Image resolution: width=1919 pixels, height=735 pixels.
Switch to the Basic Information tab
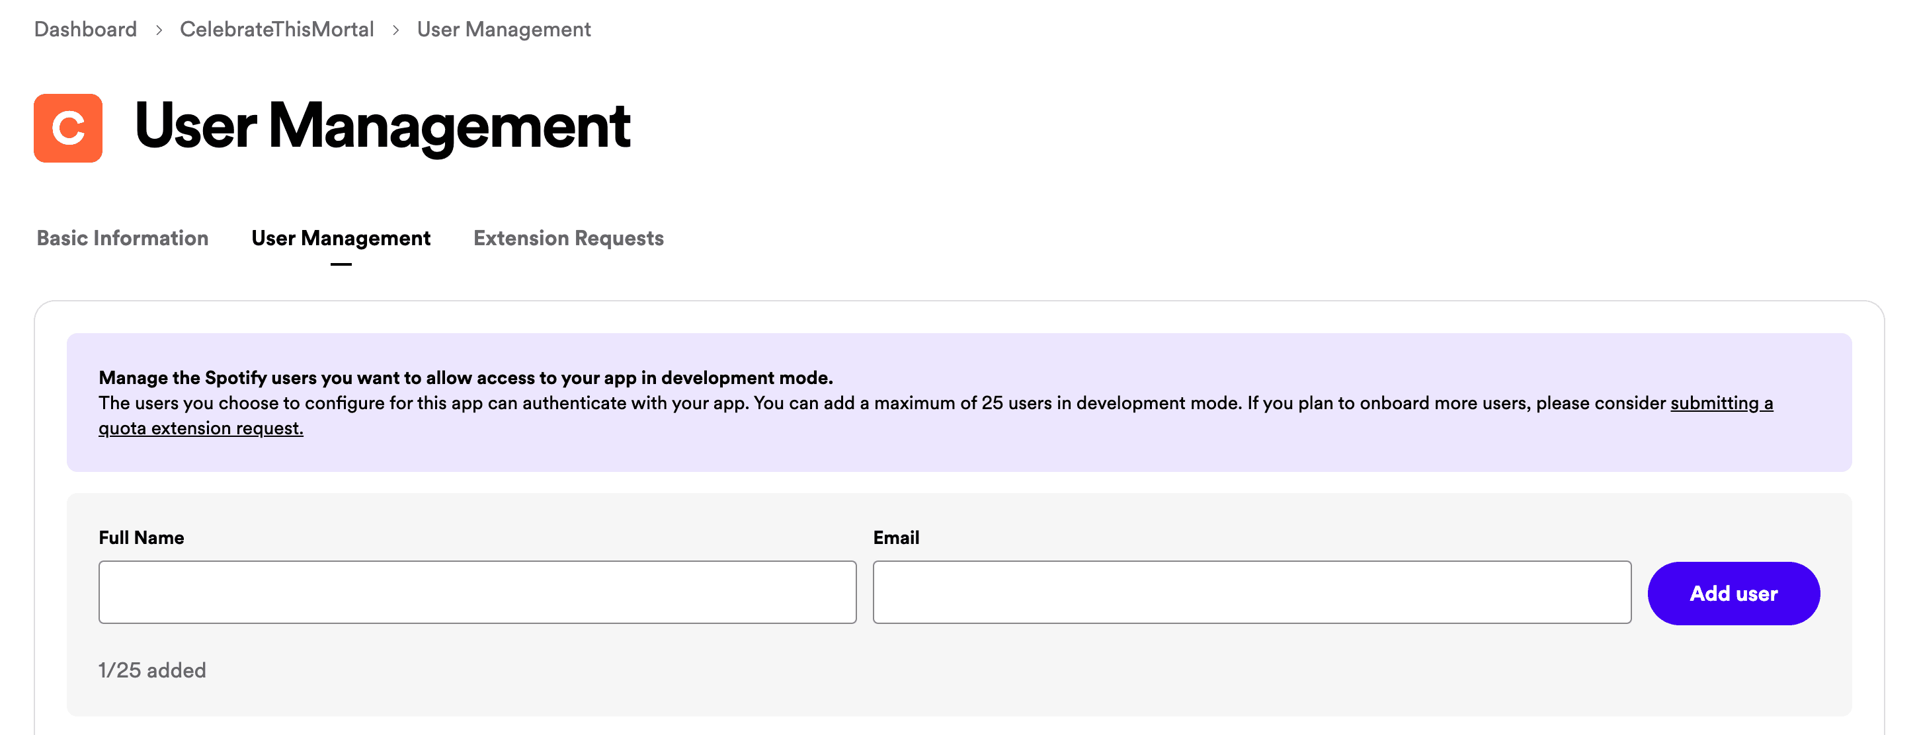click(x=122, y=239)
